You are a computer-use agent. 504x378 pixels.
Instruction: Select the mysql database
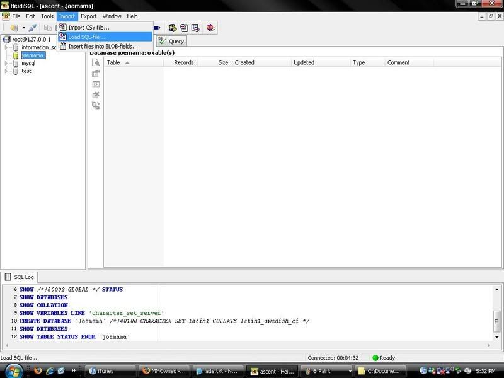28,64
